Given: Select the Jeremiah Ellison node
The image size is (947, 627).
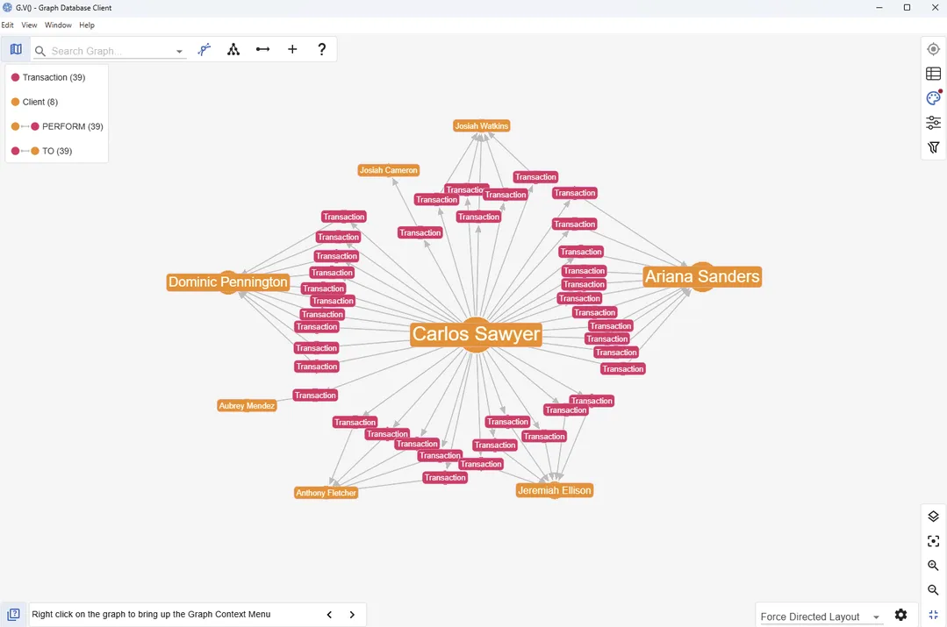Looking at the screenshot, I should pos(555,490).
